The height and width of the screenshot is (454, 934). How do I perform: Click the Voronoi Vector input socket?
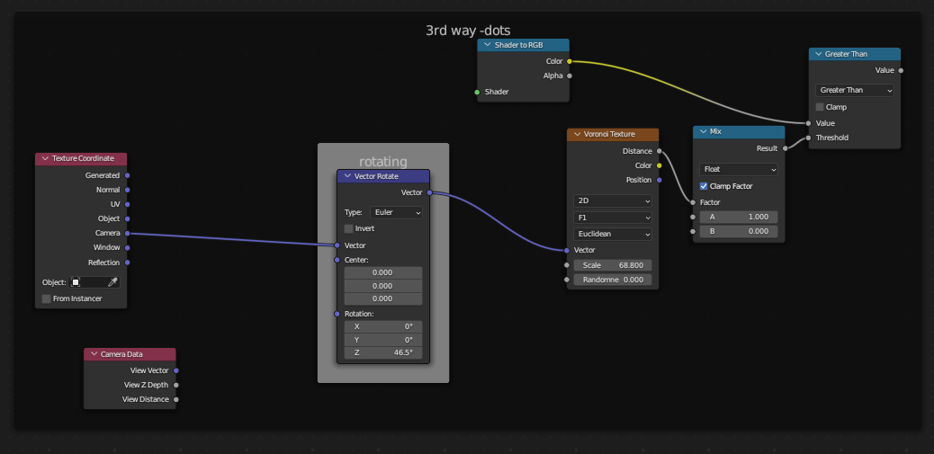click(x=567, y=251)
